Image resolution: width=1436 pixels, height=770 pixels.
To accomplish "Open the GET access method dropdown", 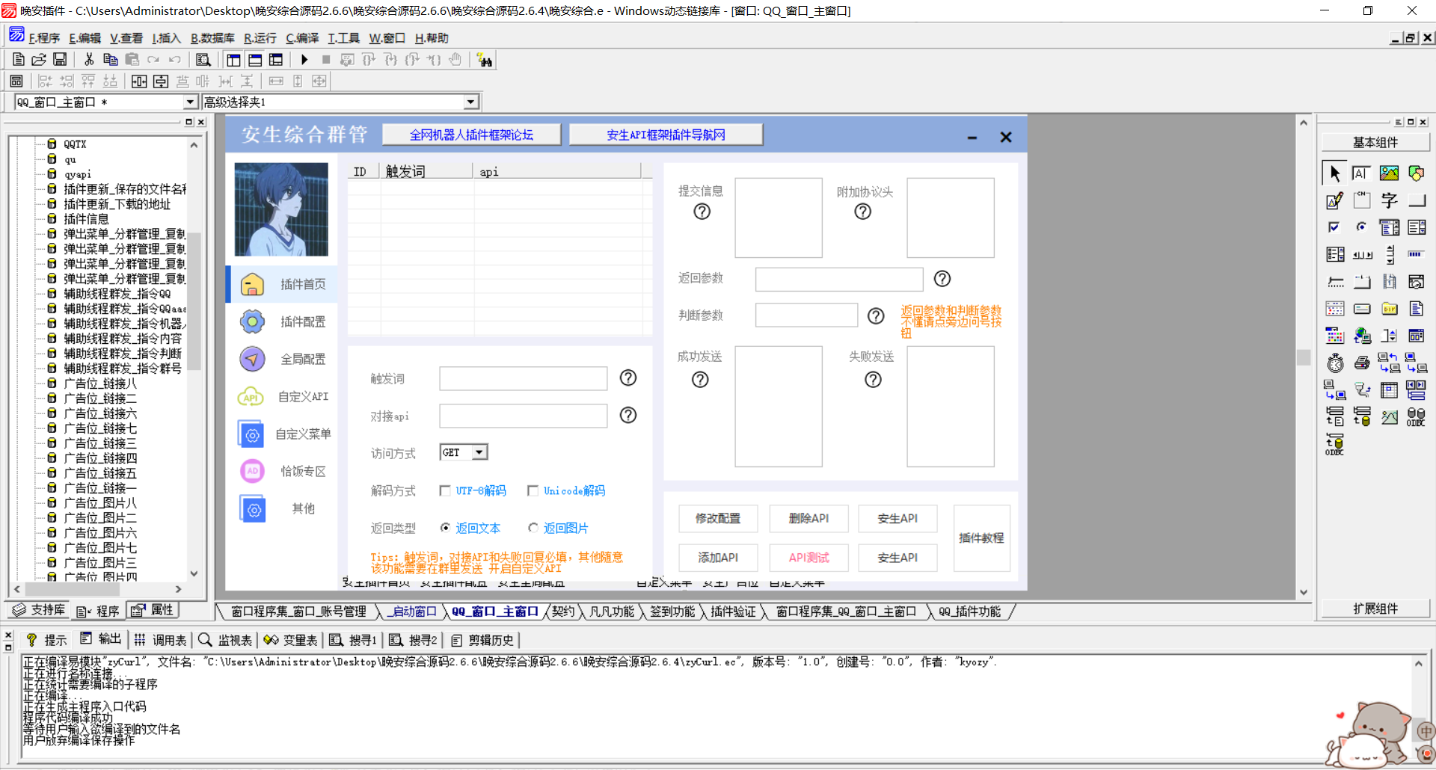I will pos(479,452).
